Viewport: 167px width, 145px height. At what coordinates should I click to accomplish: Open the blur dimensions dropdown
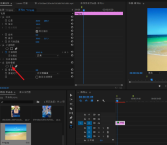(48, 73)
